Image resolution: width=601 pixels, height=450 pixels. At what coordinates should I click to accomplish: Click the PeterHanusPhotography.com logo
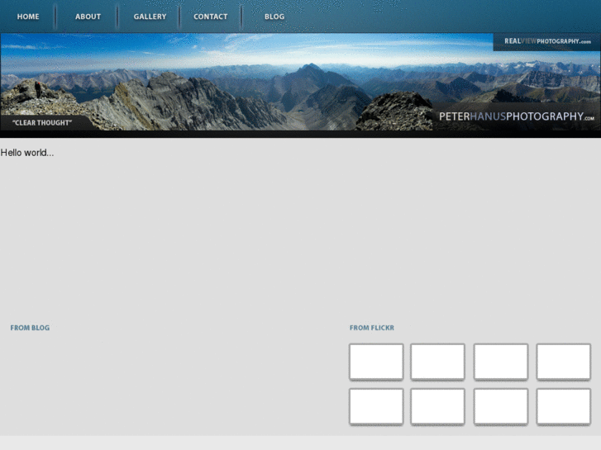pyautogui.click(x=517, y=116)
